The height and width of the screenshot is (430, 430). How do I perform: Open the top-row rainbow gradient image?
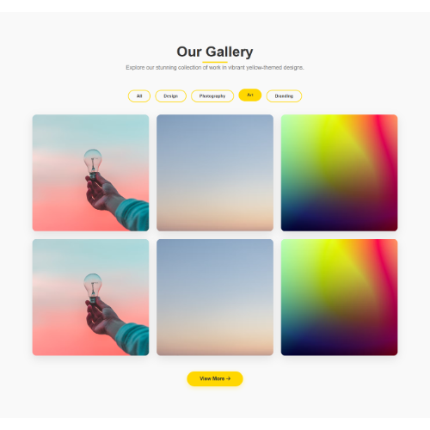340,173
